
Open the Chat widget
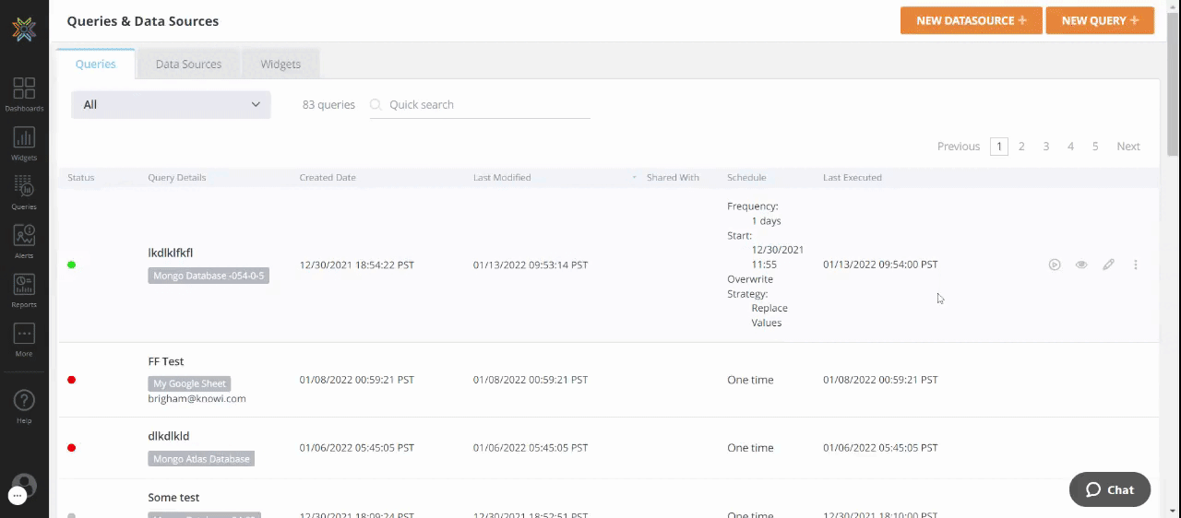point(1109,489)
